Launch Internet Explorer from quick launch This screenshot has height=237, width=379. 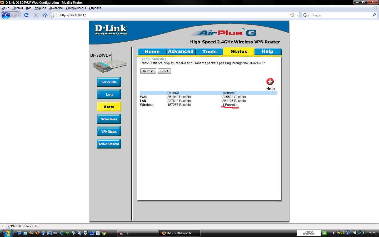pyautogui.click(x=62, y=233)
